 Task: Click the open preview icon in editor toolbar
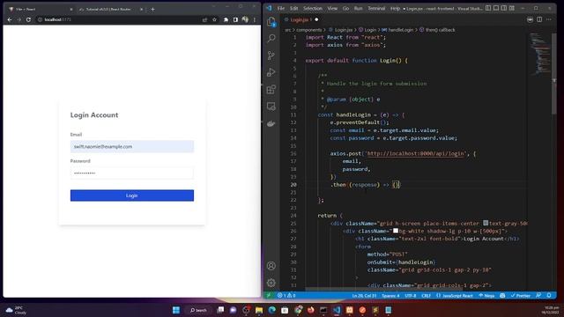click(530, 19)
